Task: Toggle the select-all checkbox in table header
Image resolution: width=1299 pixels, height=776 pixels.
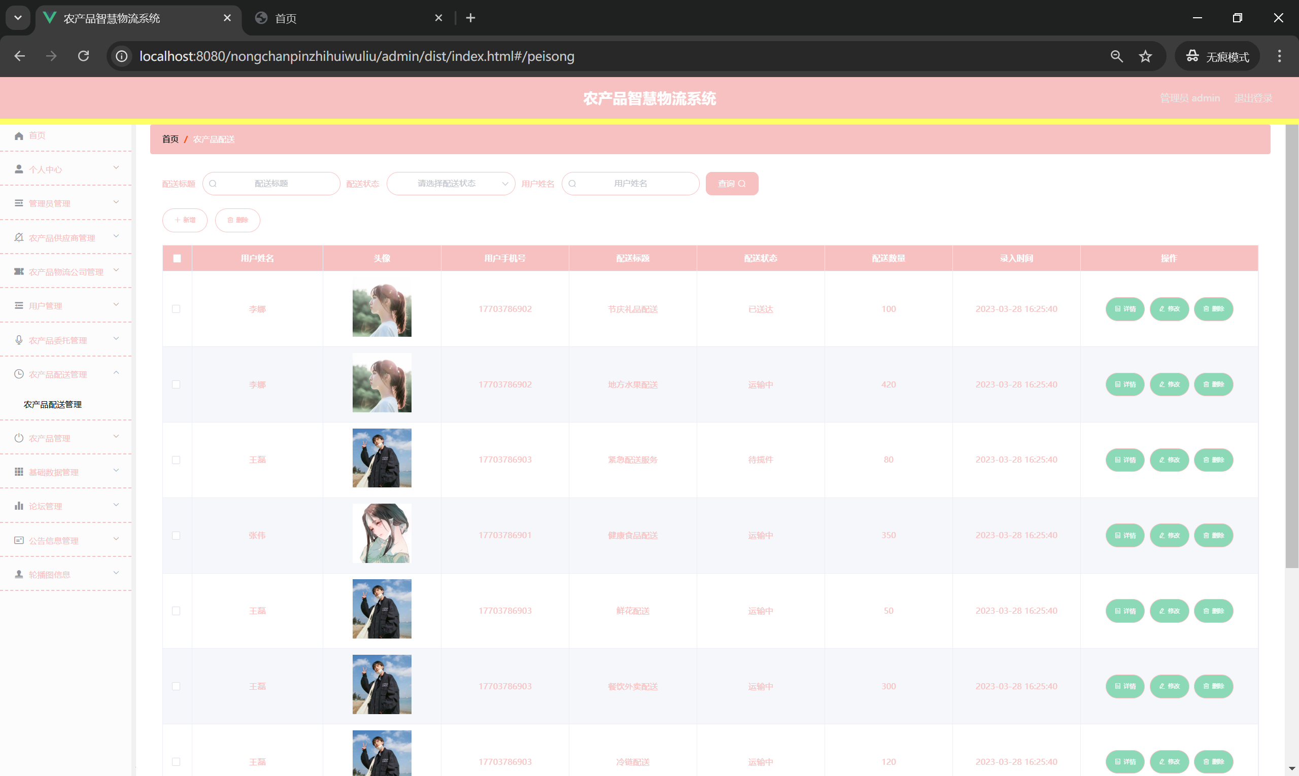Action: [x=178, y=258]
